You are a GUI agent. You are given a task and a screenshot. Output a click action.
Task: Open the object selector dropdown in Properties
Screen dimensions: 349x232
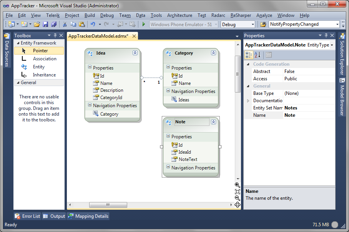coord(332,45)
